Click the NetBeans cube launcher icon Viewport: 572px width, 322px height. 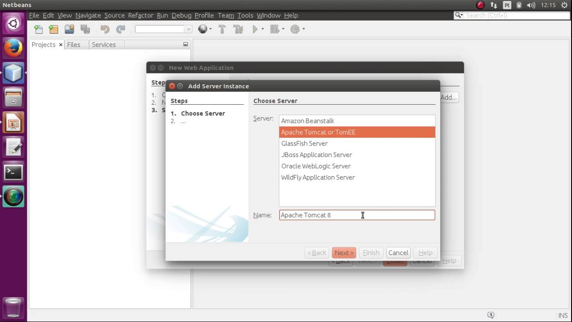tap(13, 73)
